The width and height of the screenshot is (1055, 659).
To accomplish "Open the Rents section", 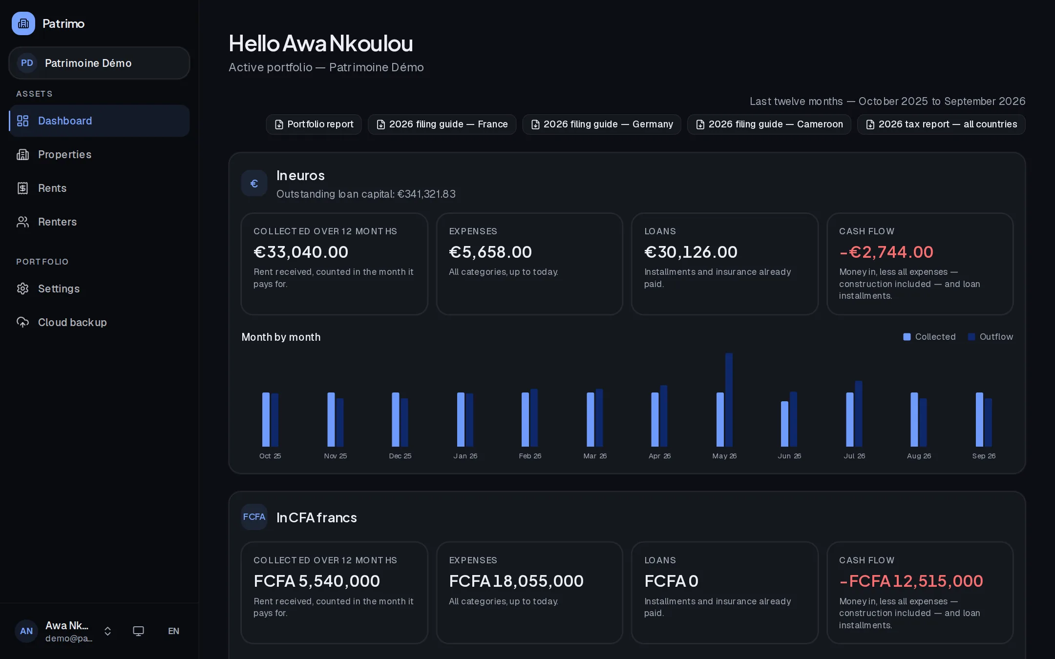I will pyautogui.click(x=99, y=188).
